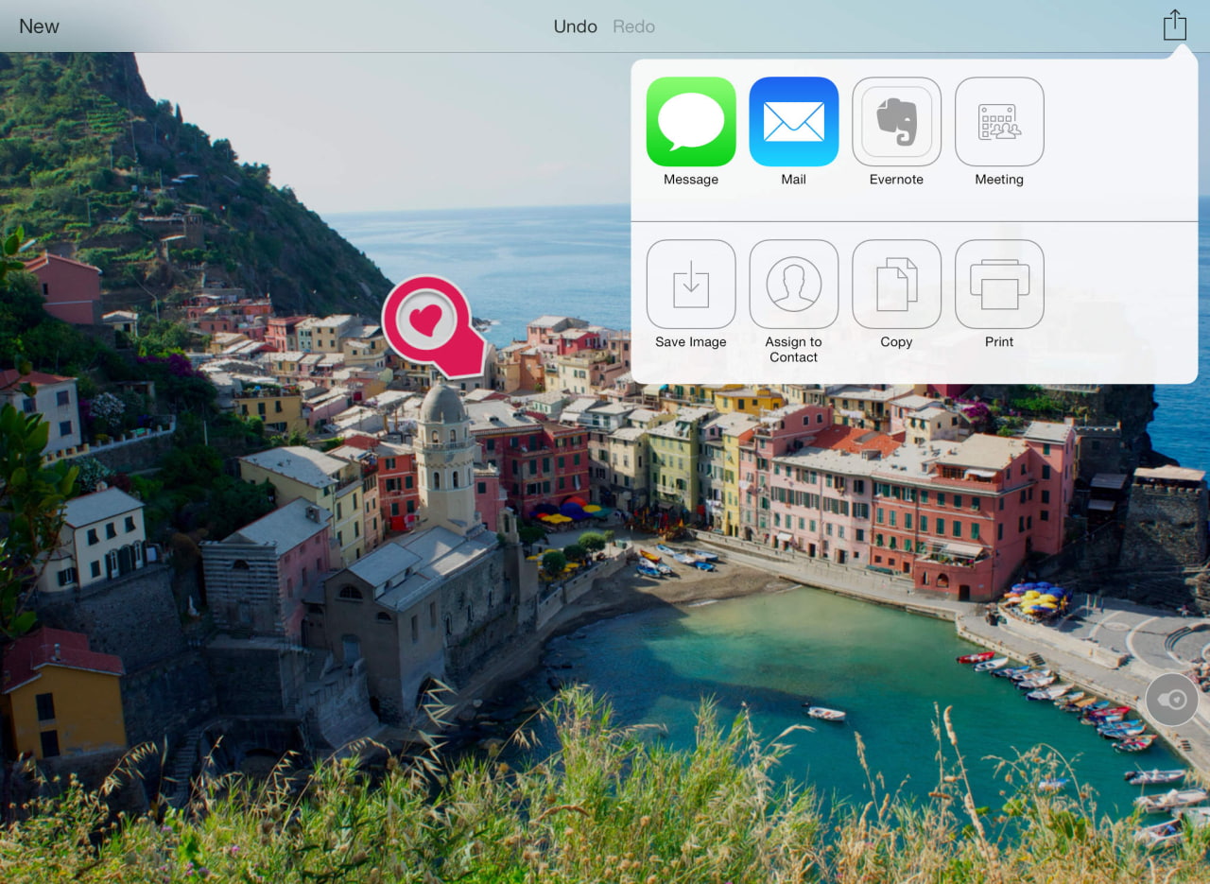1210x884 pixels.
Task: Start a New document
Action: tap(39, 26)
